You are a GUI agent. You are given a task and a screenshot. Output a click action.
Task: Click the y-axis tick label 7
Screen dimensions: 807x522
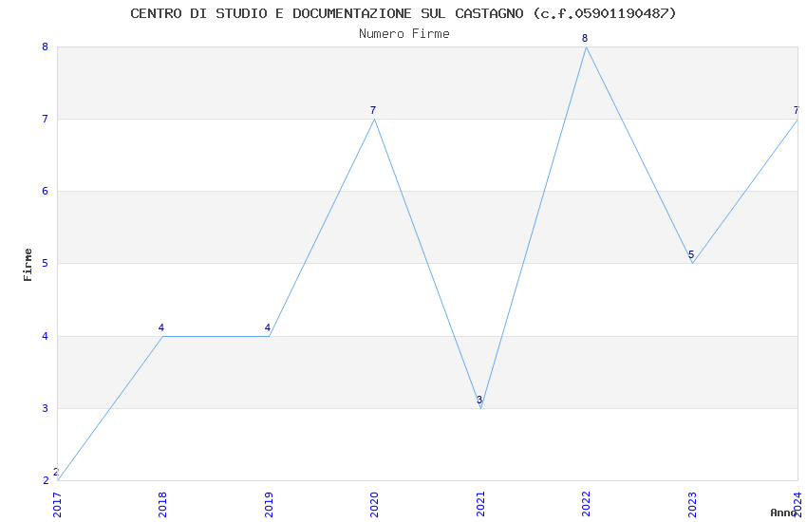point(46,119)
